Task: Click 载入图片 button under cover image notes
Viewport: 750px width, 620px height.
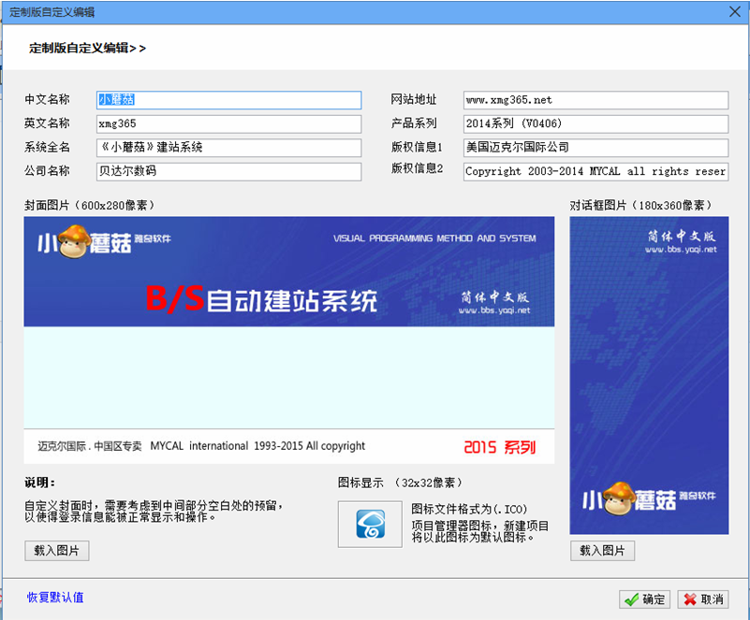Action: (x=56, y=551)
